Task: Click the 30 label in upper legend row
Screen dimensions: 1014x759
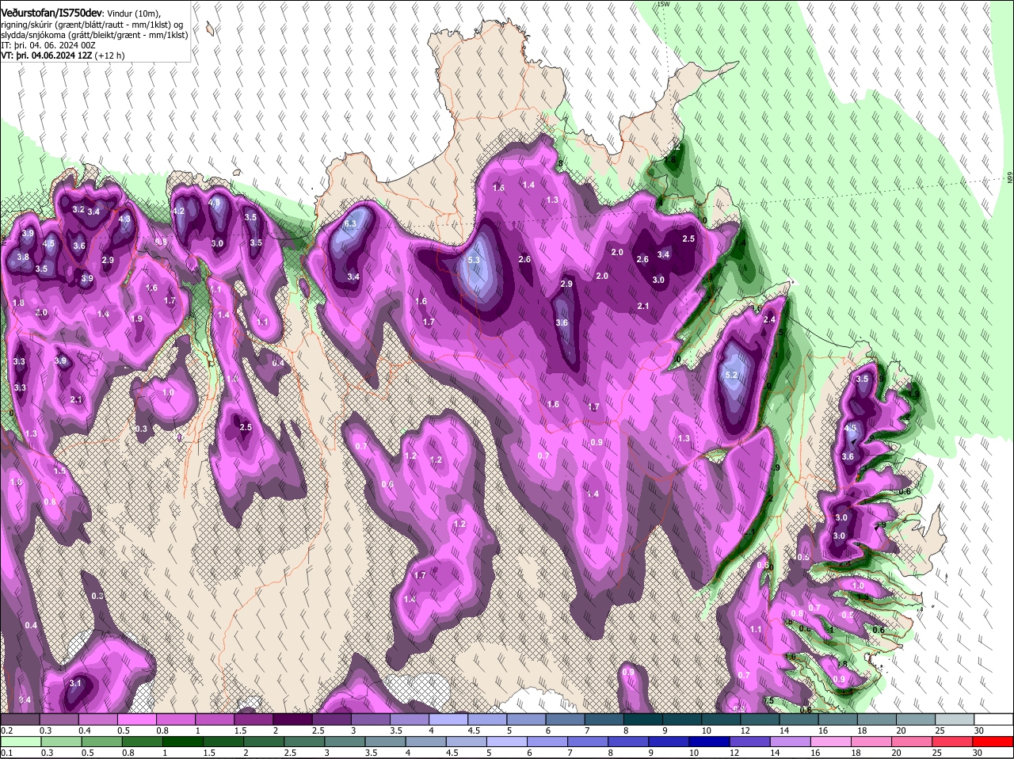Action: (x=978, y=730)
